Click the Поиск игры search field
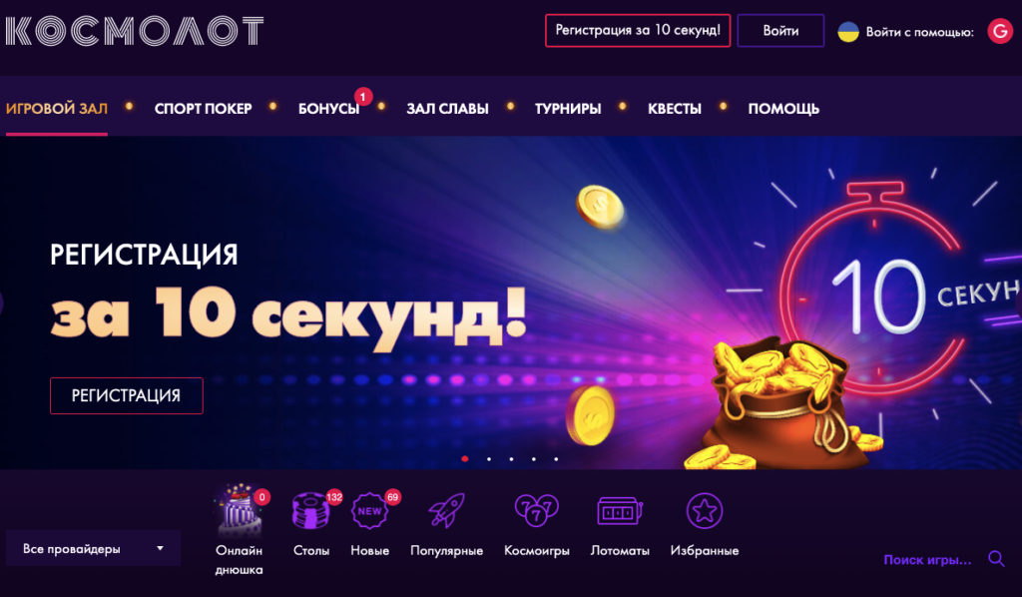Viewport: 1022px width, 597px height. pyautogui.click(x=927, y=559)
